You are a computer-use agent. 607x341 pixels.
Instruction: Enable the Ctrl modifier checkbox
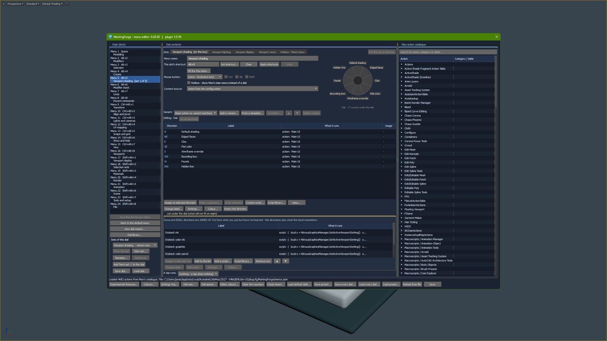[226, 77]
